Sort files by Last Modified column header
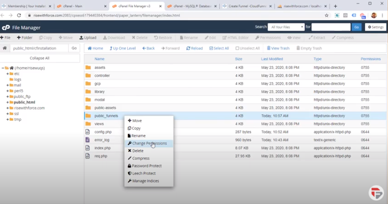Viewport: 388px width, 204px height. [272, 59]
